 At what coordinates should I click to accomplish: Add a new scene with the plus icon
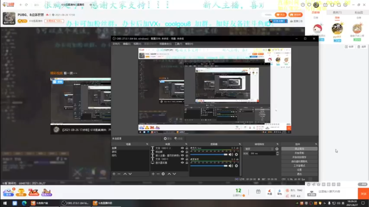click(114, 174)
